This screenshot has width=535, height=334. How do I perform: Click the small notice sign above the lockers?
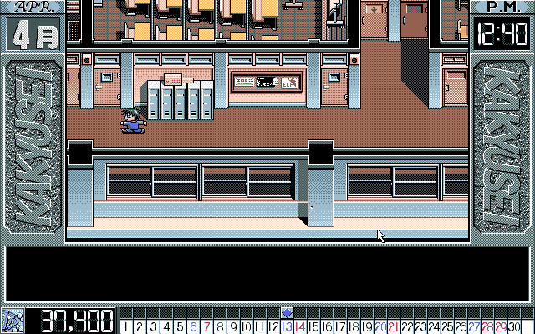coord(173,80)
